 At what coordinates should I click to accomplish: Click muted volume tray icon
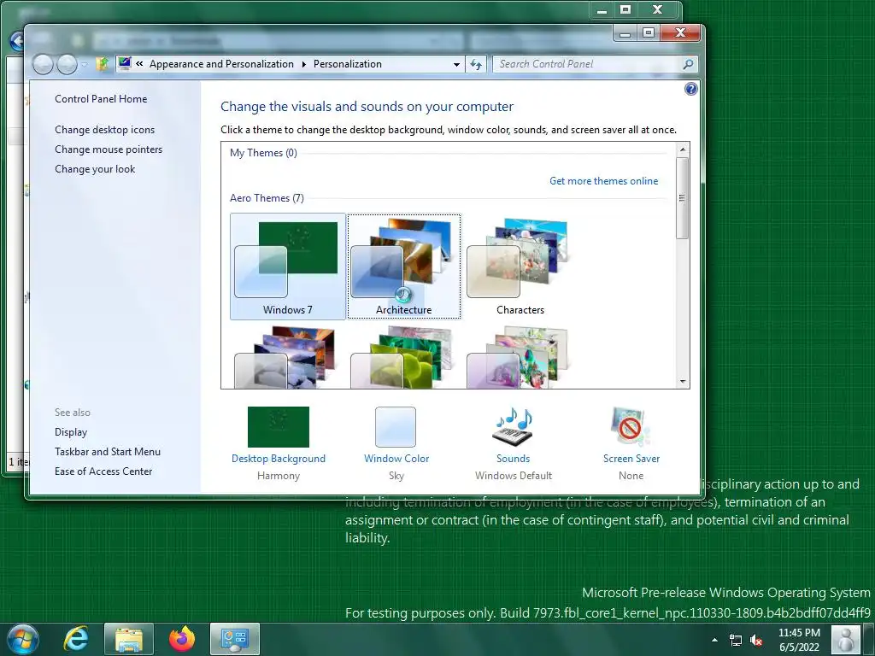coord(757,641)
